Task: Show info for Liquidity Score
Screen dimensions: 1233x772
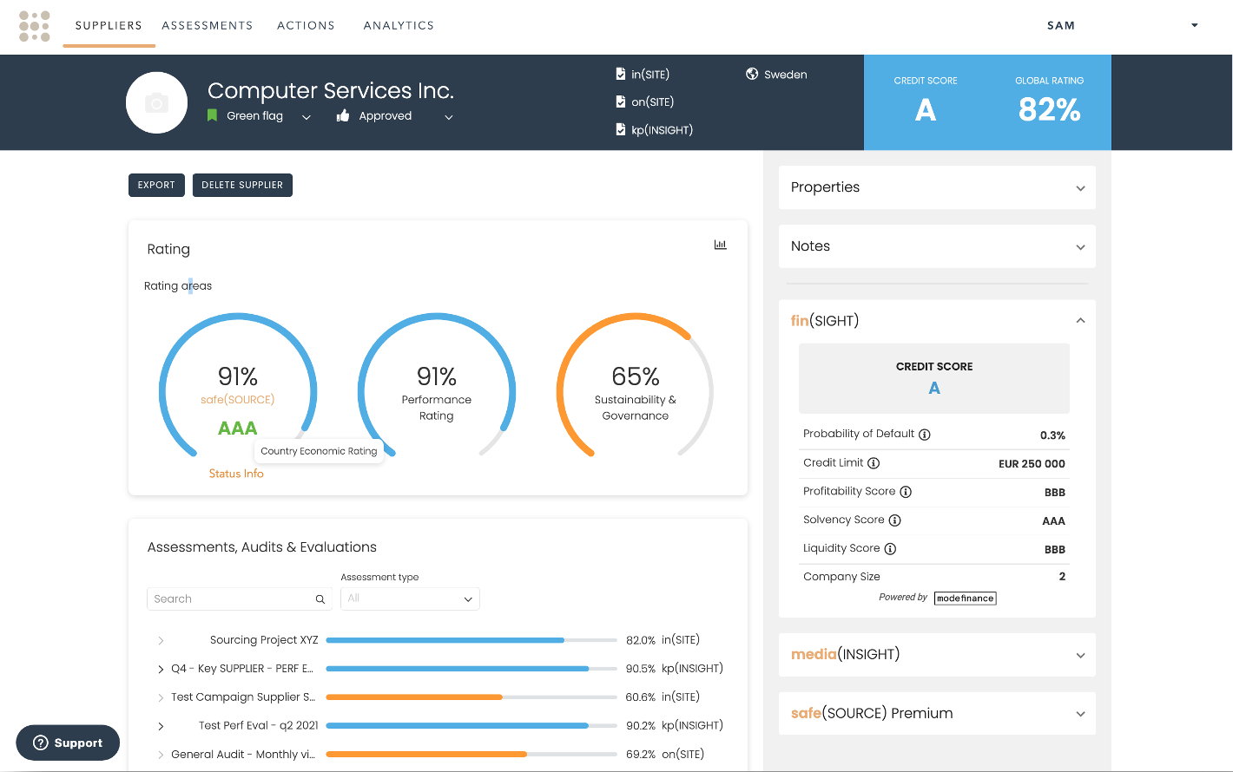Action: 890,549
